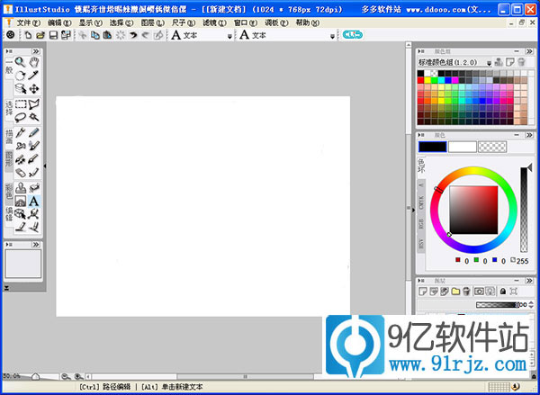Viewport: 540px width, 395px height.
Task: Open the 编辑(E) menu
Action: 59,23
